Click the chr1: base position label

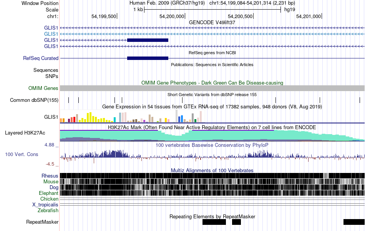pyautogui.click(x=53, y=16)
